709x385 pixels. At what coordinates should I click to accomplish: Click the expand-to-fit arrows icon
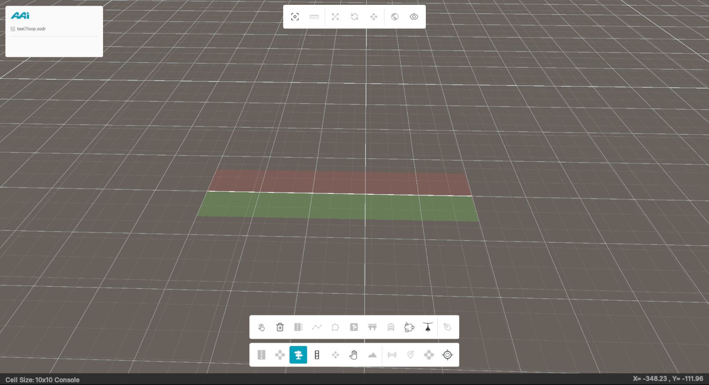[x=335, y=17]
